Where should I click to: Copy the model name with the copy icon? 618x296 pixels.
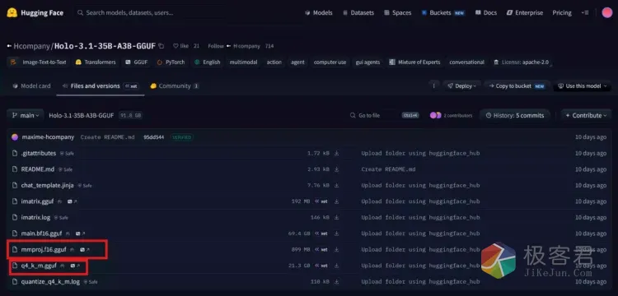(x=161, y=46)
